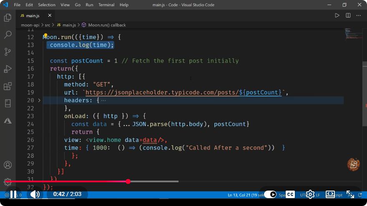Screen dimensions: 367x206
Task: Click the red video progress bar handle
Action: click(128, 181)
